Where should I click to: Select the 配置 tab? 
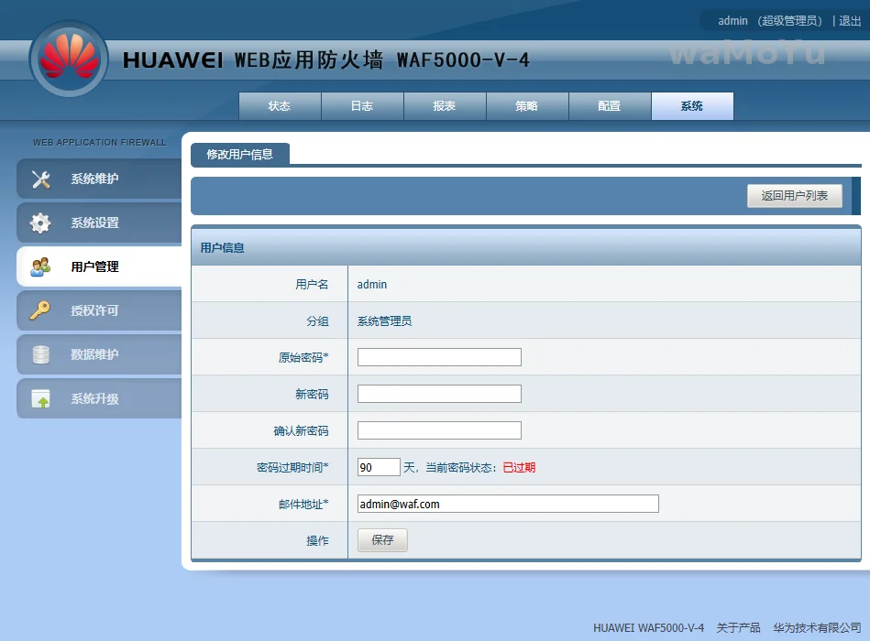pyautogui.click(x=610, y=106)
